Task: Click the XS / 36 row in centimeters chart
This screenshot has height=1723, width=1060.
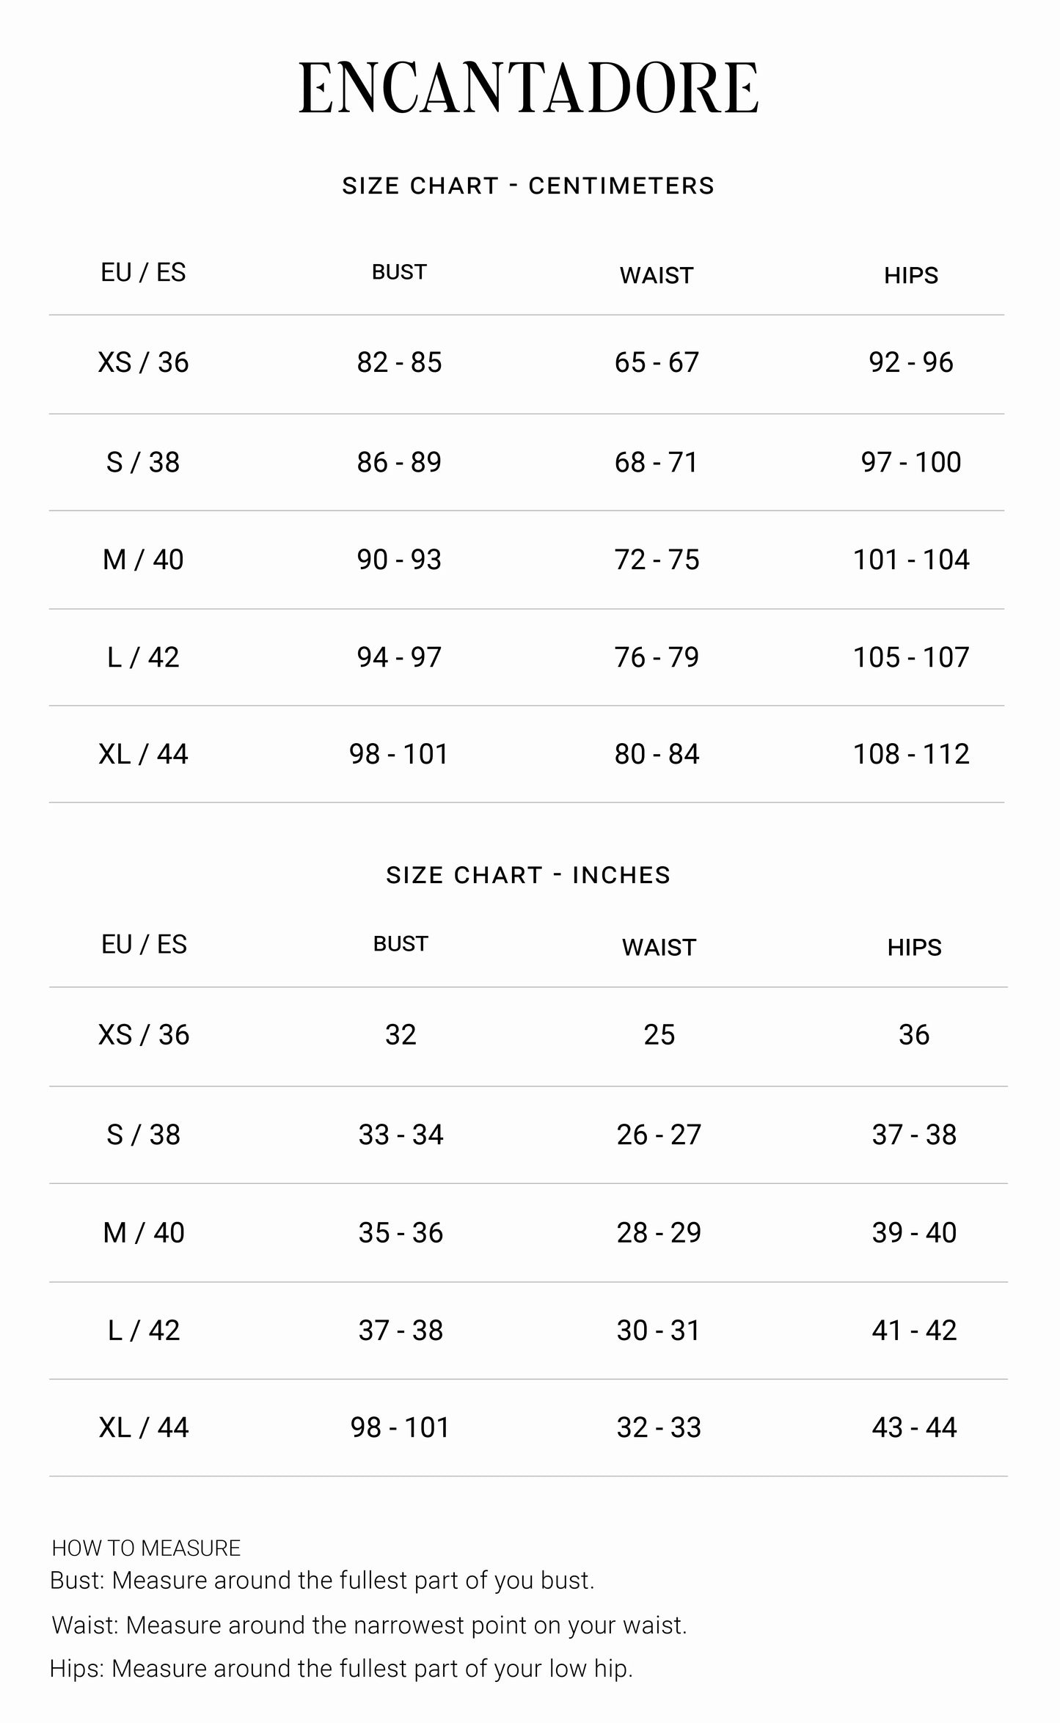Action: click(x=144, y=362)
